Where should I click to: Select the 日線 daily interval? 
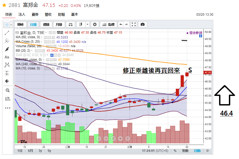click(33, 24)
